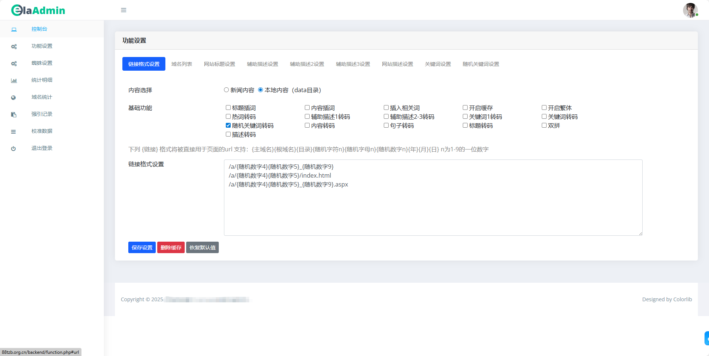Click the laptop icon beside 控制台
Viewport: 709px width, 356px height.
(x=14, y=29)
